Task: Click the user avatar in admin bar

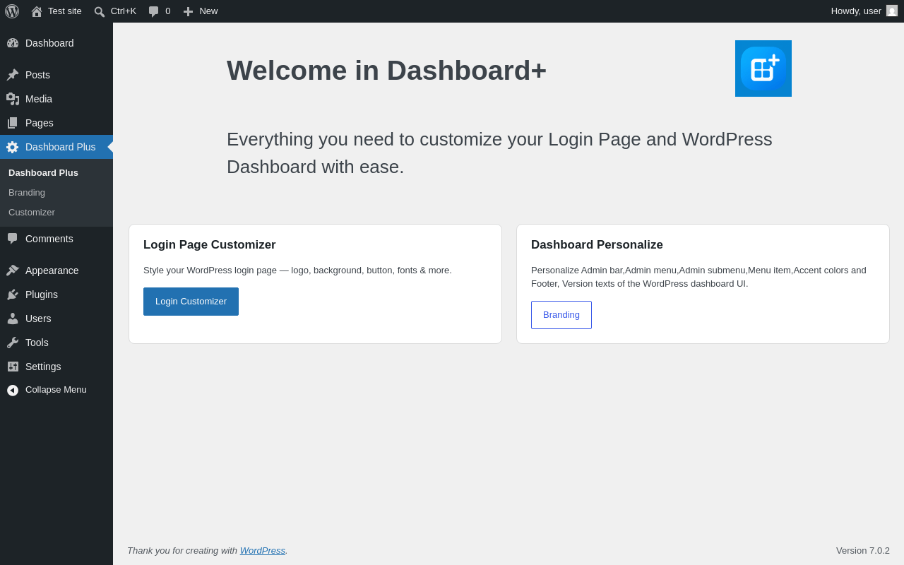Action: (x=892, y=11)
